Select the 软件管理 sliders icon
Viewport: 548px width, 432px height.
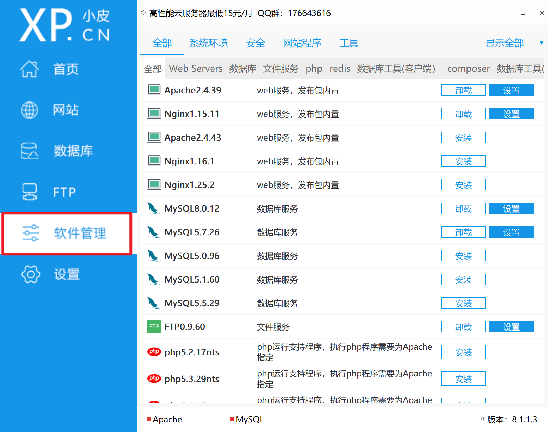pos(31,233)
